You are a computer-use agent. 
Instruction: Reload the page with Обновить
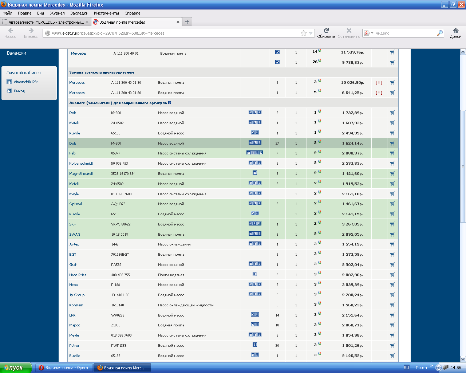point(326,33)
